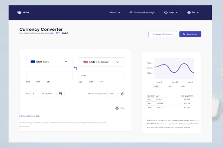Click the JADA logo in the header

click(23, 12)
